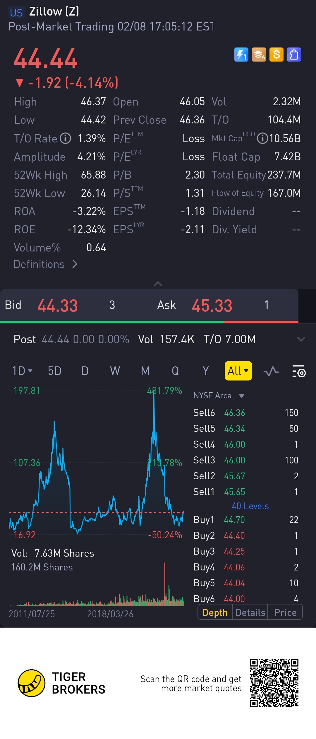Select Sell6 row at 46.36
316x739 pixels.
tap(246, 413)
